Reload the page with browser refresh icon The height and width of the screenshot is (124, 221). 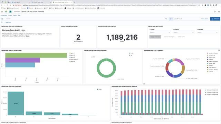[8, 5]
